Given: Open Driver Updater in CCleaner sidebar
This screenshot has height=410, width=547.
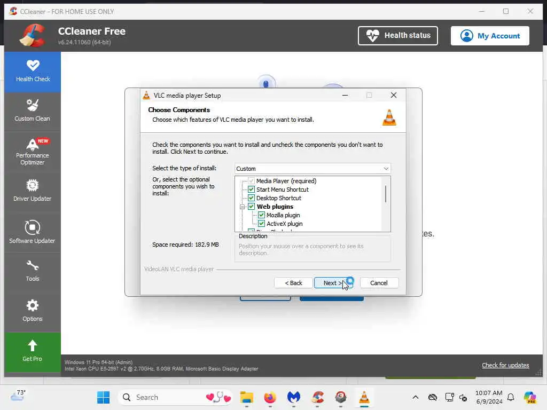Looking at the screenshot, I should (x=33, y=191).
